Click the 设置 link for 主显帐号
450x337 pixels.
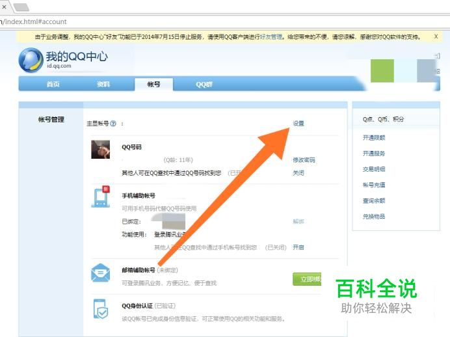298,124
